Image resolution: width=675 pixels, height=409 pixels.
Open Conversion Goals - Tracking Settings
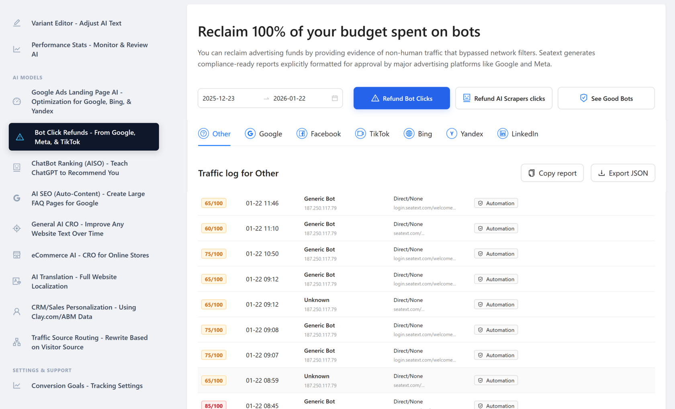tap(84, 386)
